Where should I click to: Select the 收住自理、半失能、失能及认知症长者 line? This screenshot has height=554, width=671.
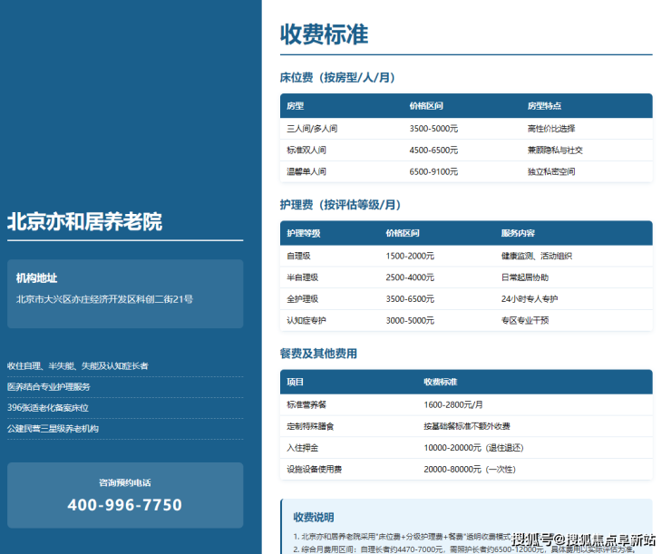pyautogui.click(x=77, y=365)
